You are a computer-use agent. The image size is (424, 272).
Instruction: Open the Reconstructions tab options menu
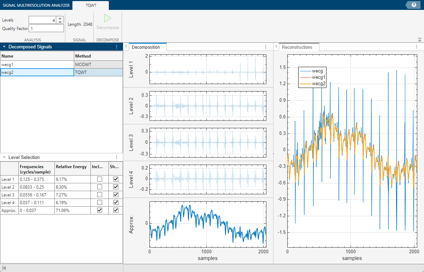click(x=416, y=47)
